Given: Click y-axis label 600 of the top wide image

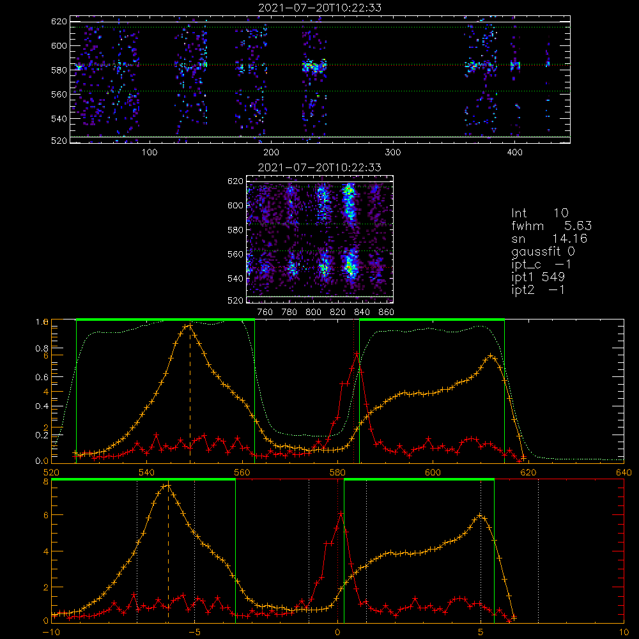Looking at the screenshot, I should [59, 45].
